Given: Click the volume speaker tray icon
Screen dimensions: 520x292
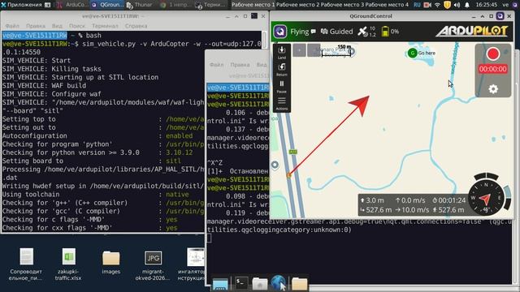Looking at the screenshot, I should coord(457,5).
